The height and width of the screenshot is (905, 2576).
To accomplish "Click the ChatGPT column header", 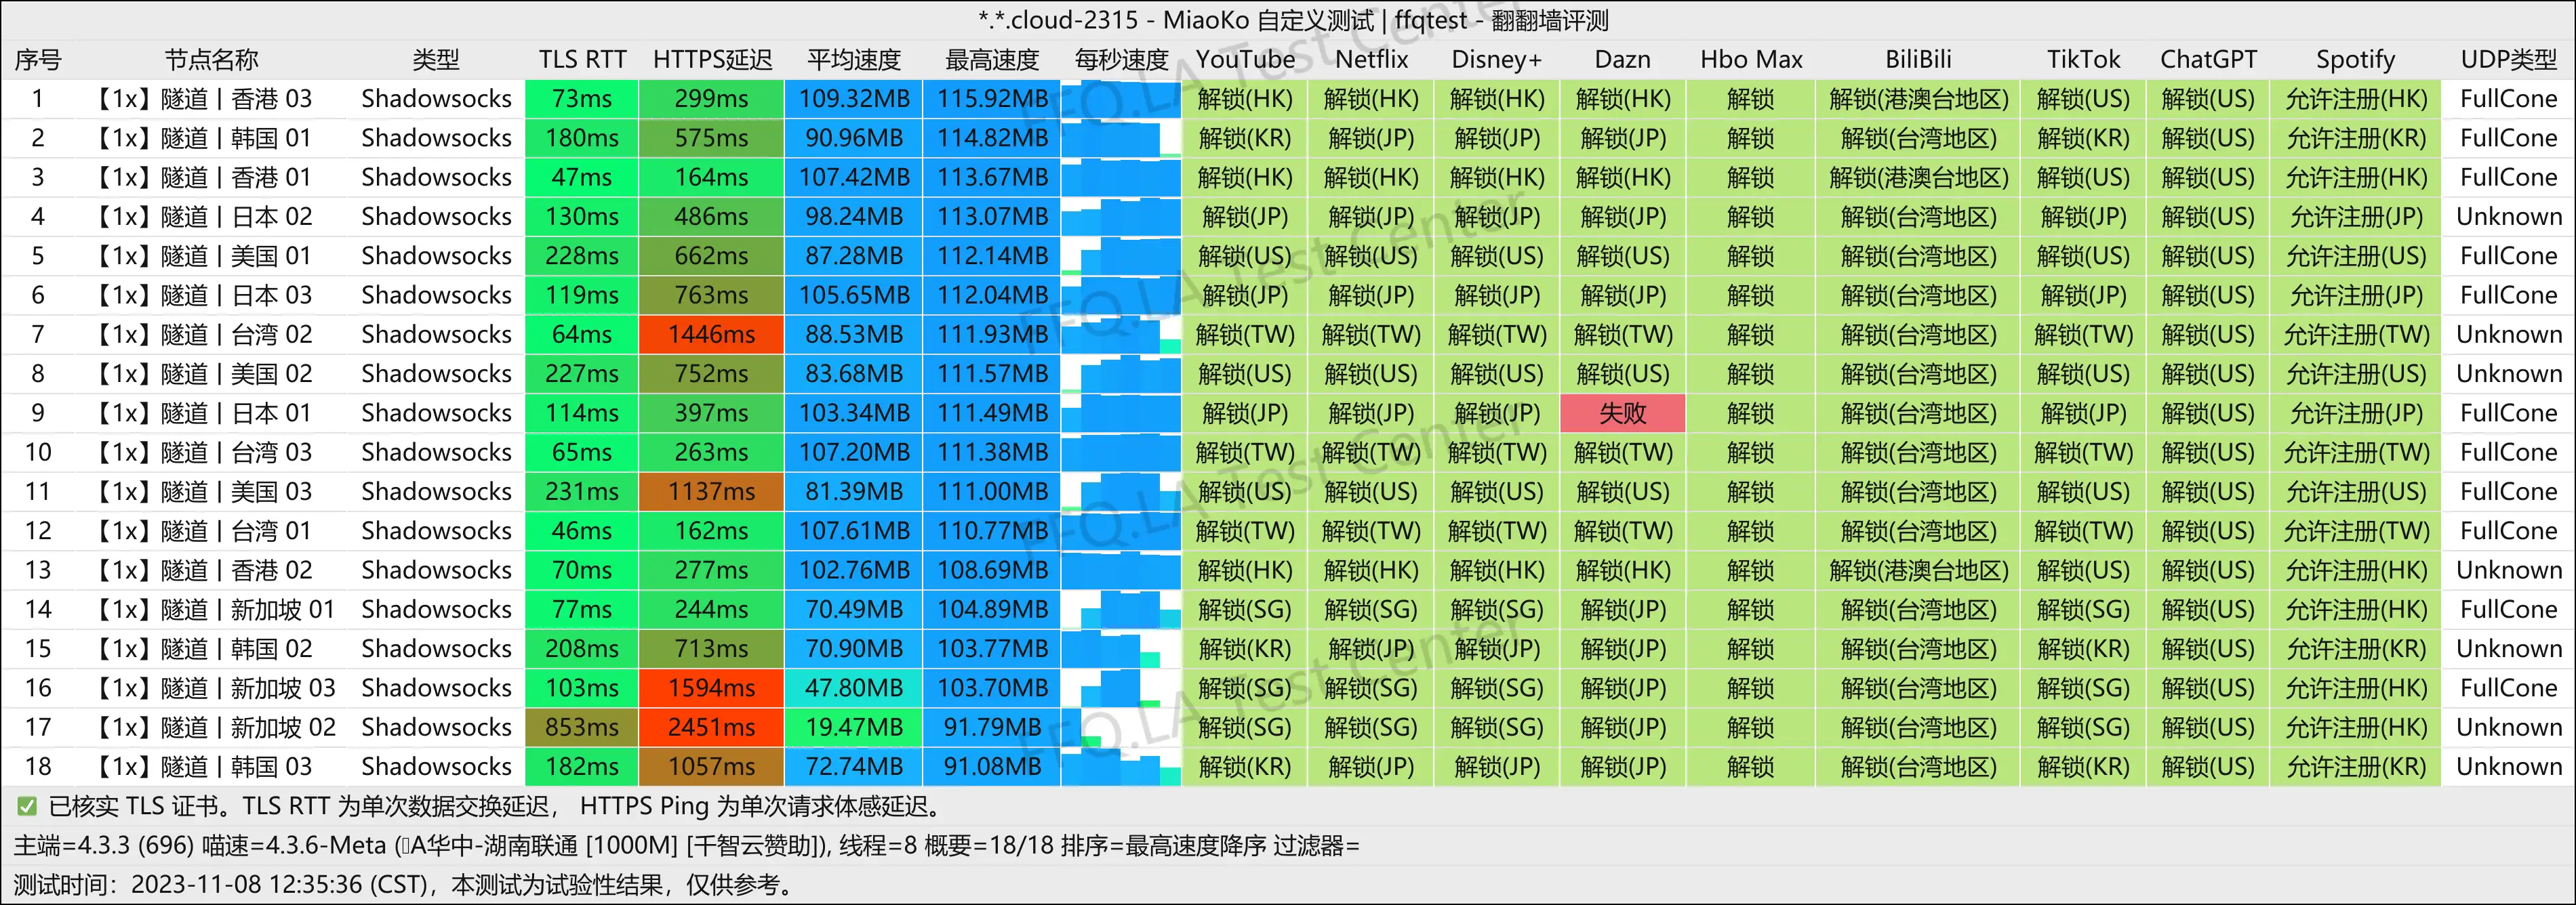I will [x=2208, y=60].
